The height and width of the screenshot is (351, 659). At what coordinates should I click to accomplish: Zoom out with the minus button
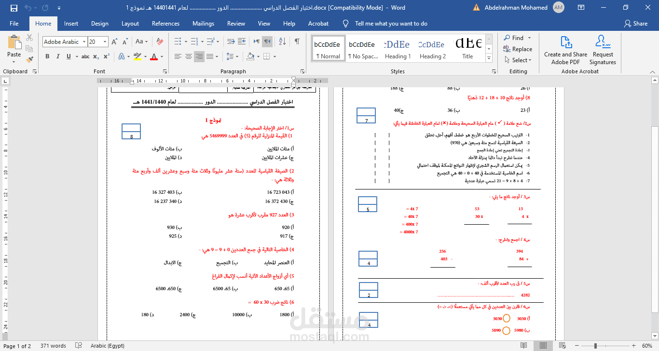[x=577, y=346]
